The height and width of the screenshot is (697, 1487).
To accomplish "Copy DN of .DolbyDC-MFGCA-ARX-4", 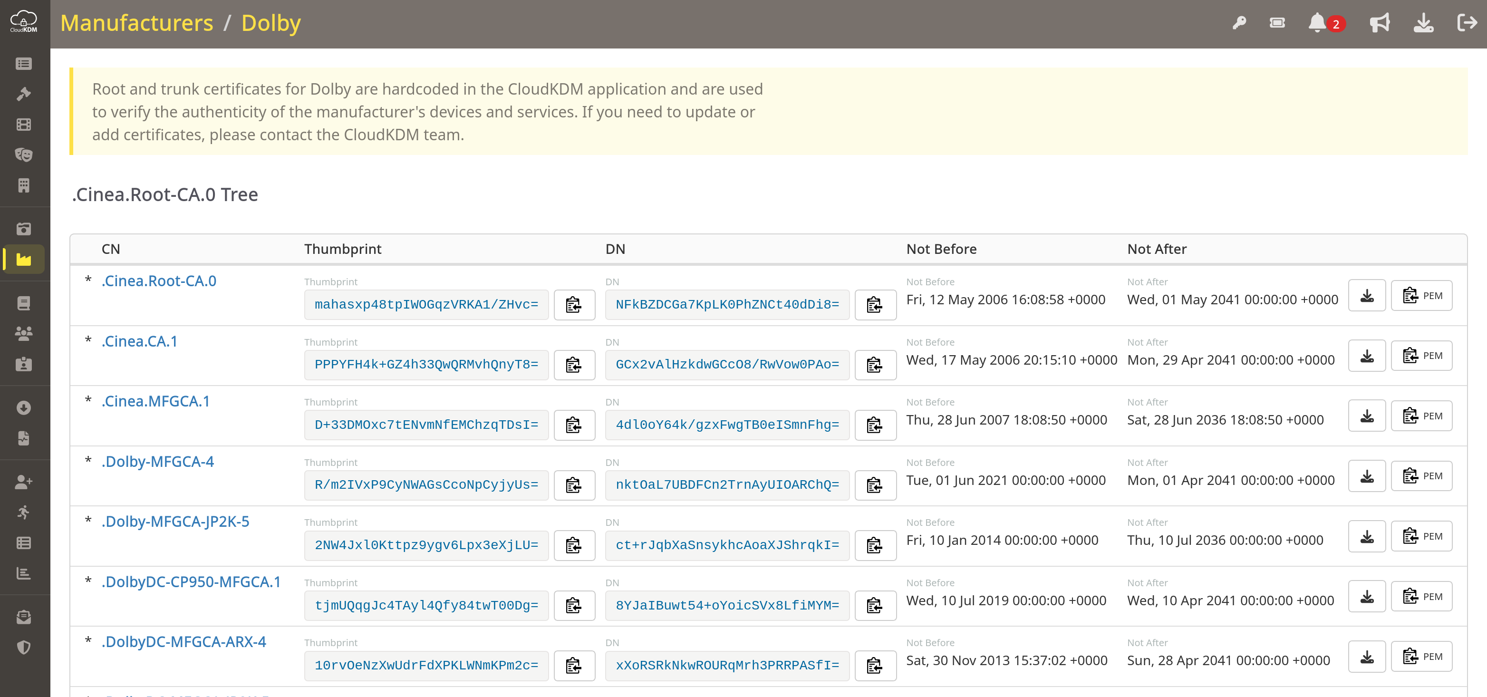I will pyautogui.click(x=875, y=665).
